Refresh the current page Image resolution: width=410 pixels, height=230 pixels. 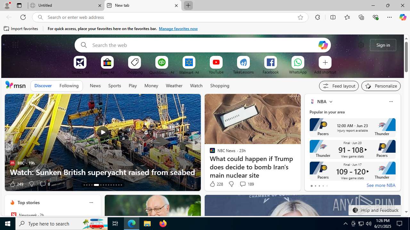pos(23,17)
